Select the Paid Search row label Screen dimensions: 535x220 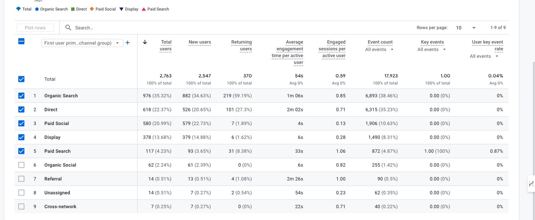[x=57, y=151]
